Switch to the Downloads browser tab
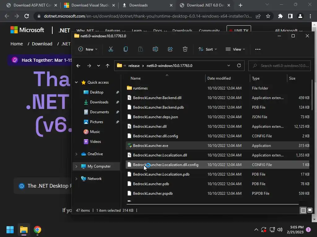 [147, 5]
